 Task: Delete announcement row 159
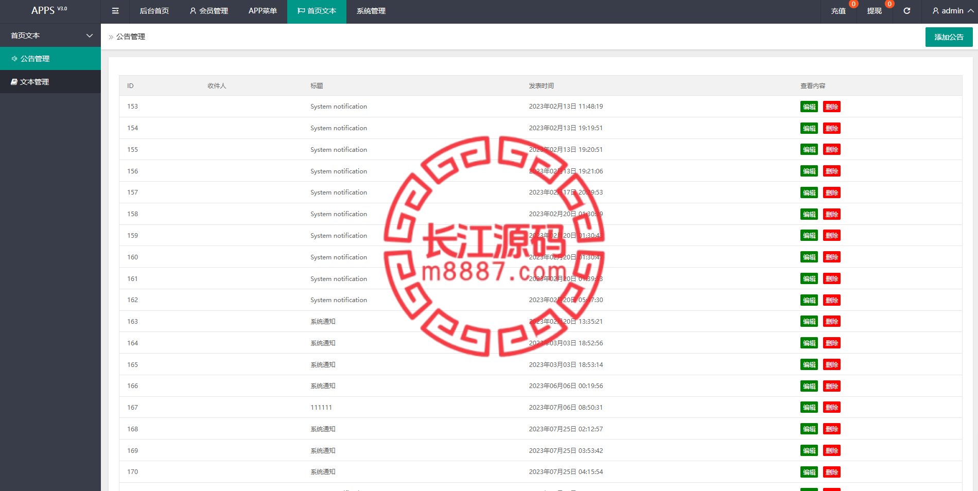pos(832,236)
